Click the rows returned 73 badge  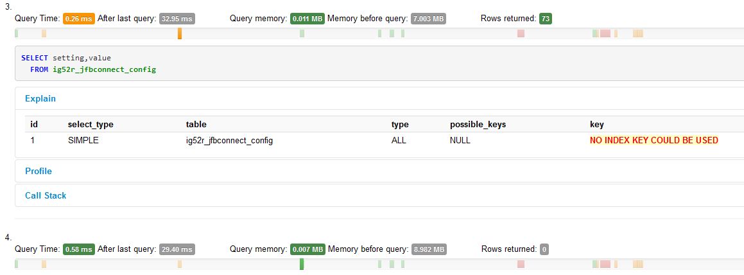[546, 19]
